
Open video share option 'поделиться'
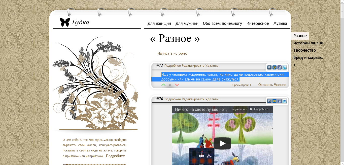click(x=240, y=109)
